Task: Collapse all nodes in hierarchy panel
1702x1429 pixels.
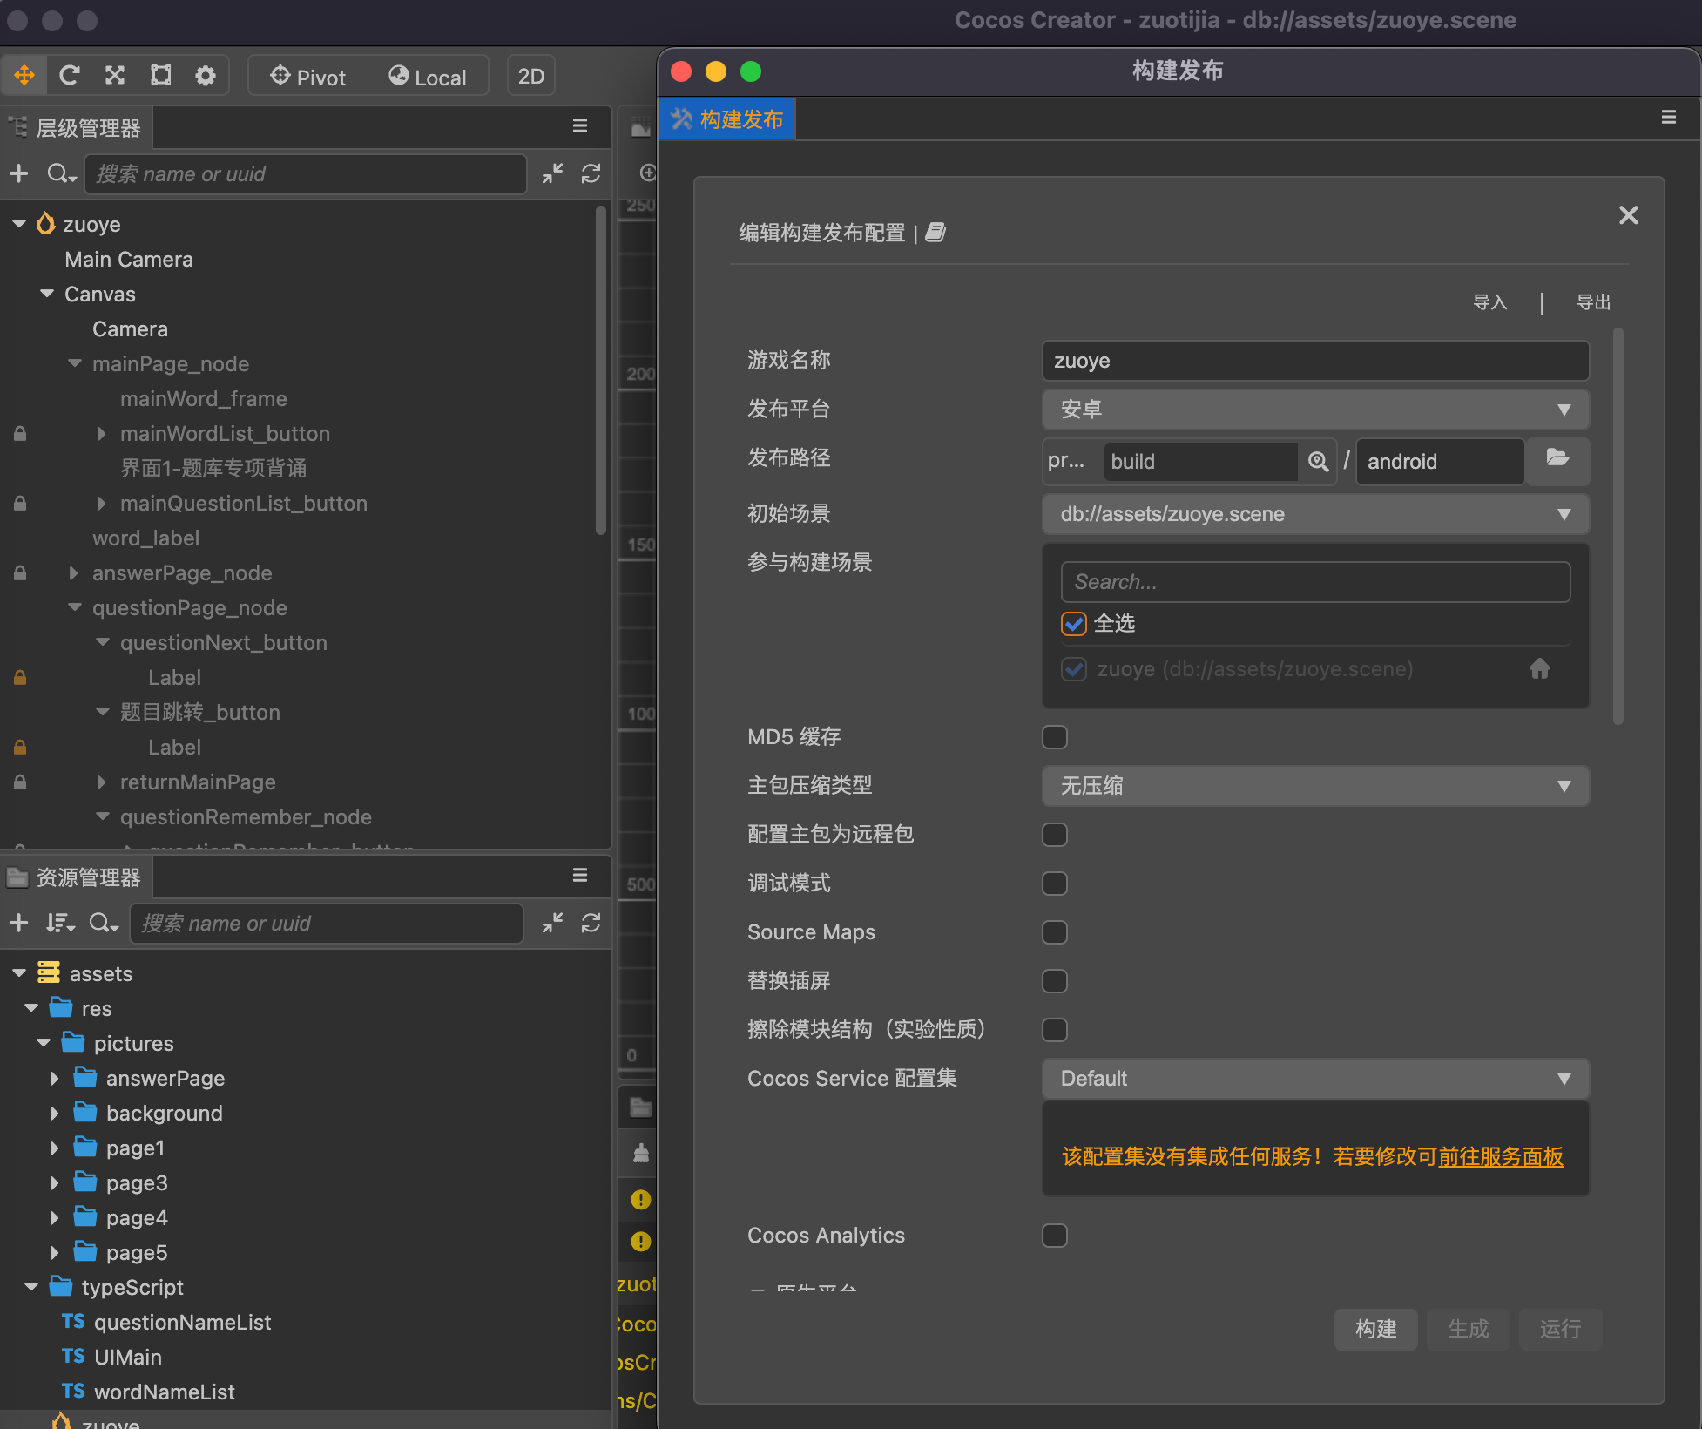Action: [552, 173]
